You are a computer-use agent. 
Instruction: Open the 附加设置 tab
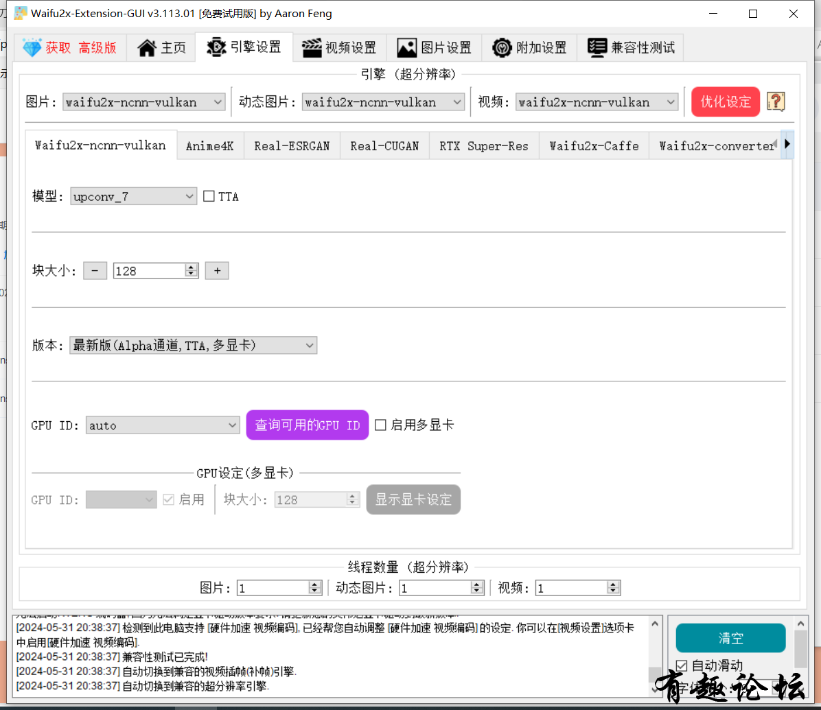click(x=529, y=47)
